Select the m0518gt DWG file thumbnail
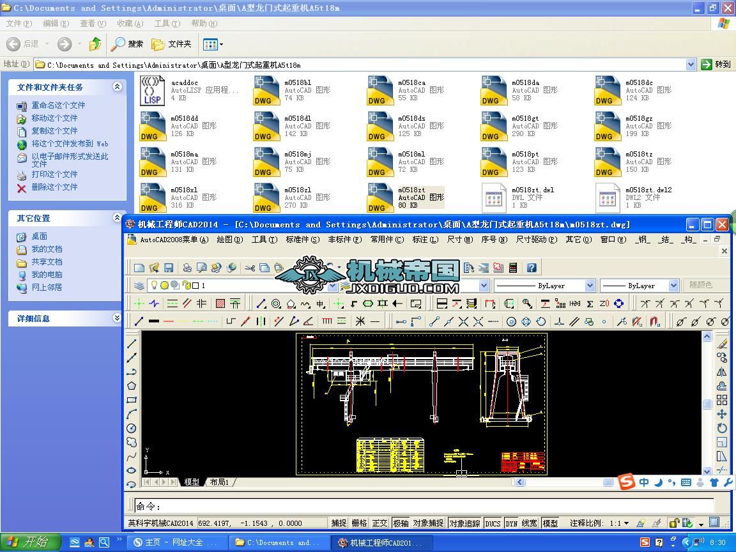This screenshot has width=736, height=552. tap(493, 126)
